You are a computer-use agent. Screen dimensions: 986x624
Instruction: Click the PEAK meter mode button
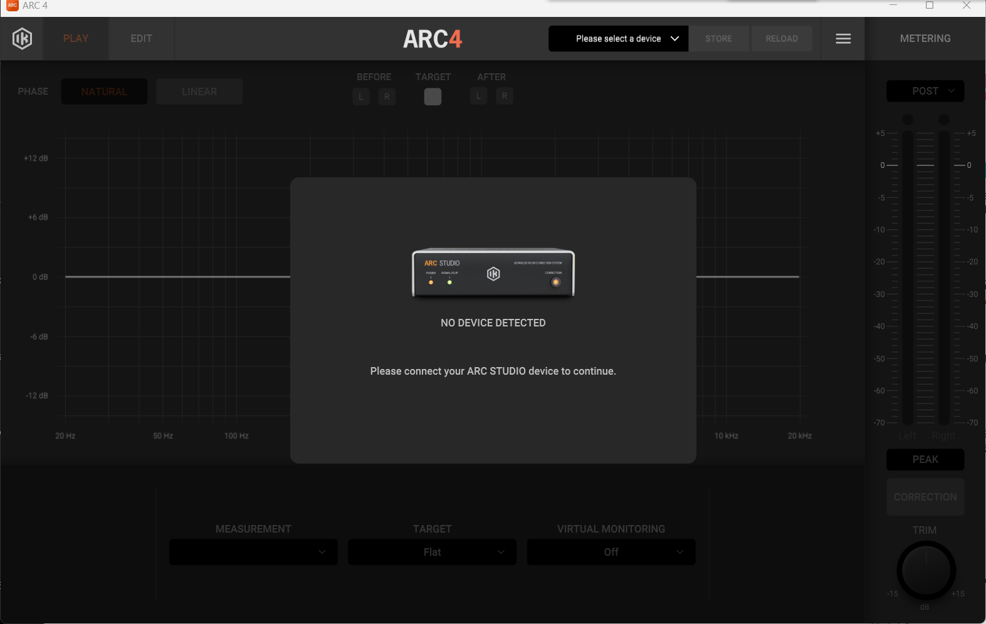tap(925, 460)
